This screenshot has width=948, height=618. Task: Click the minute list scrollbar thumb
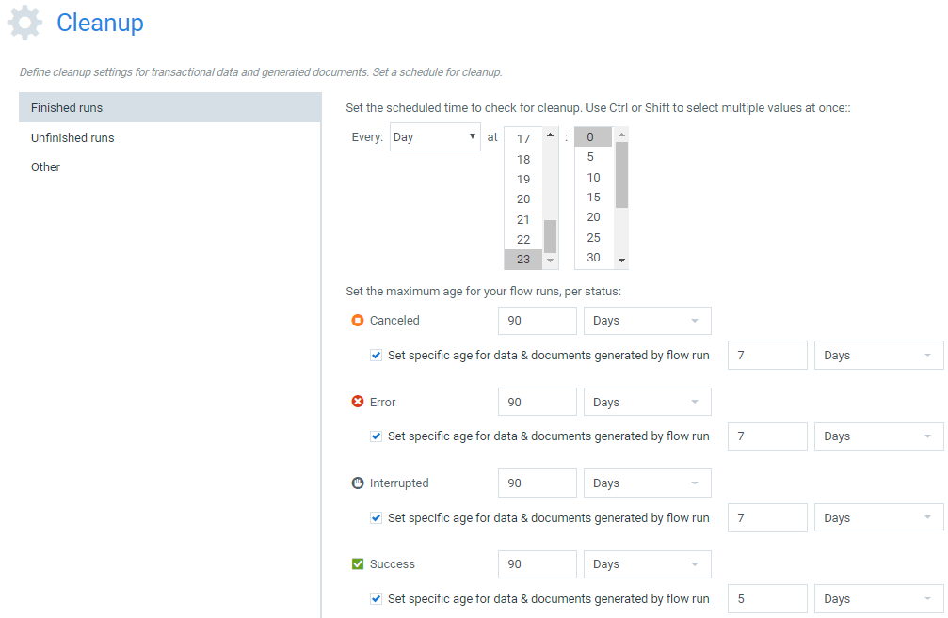[x=621, y=175]
